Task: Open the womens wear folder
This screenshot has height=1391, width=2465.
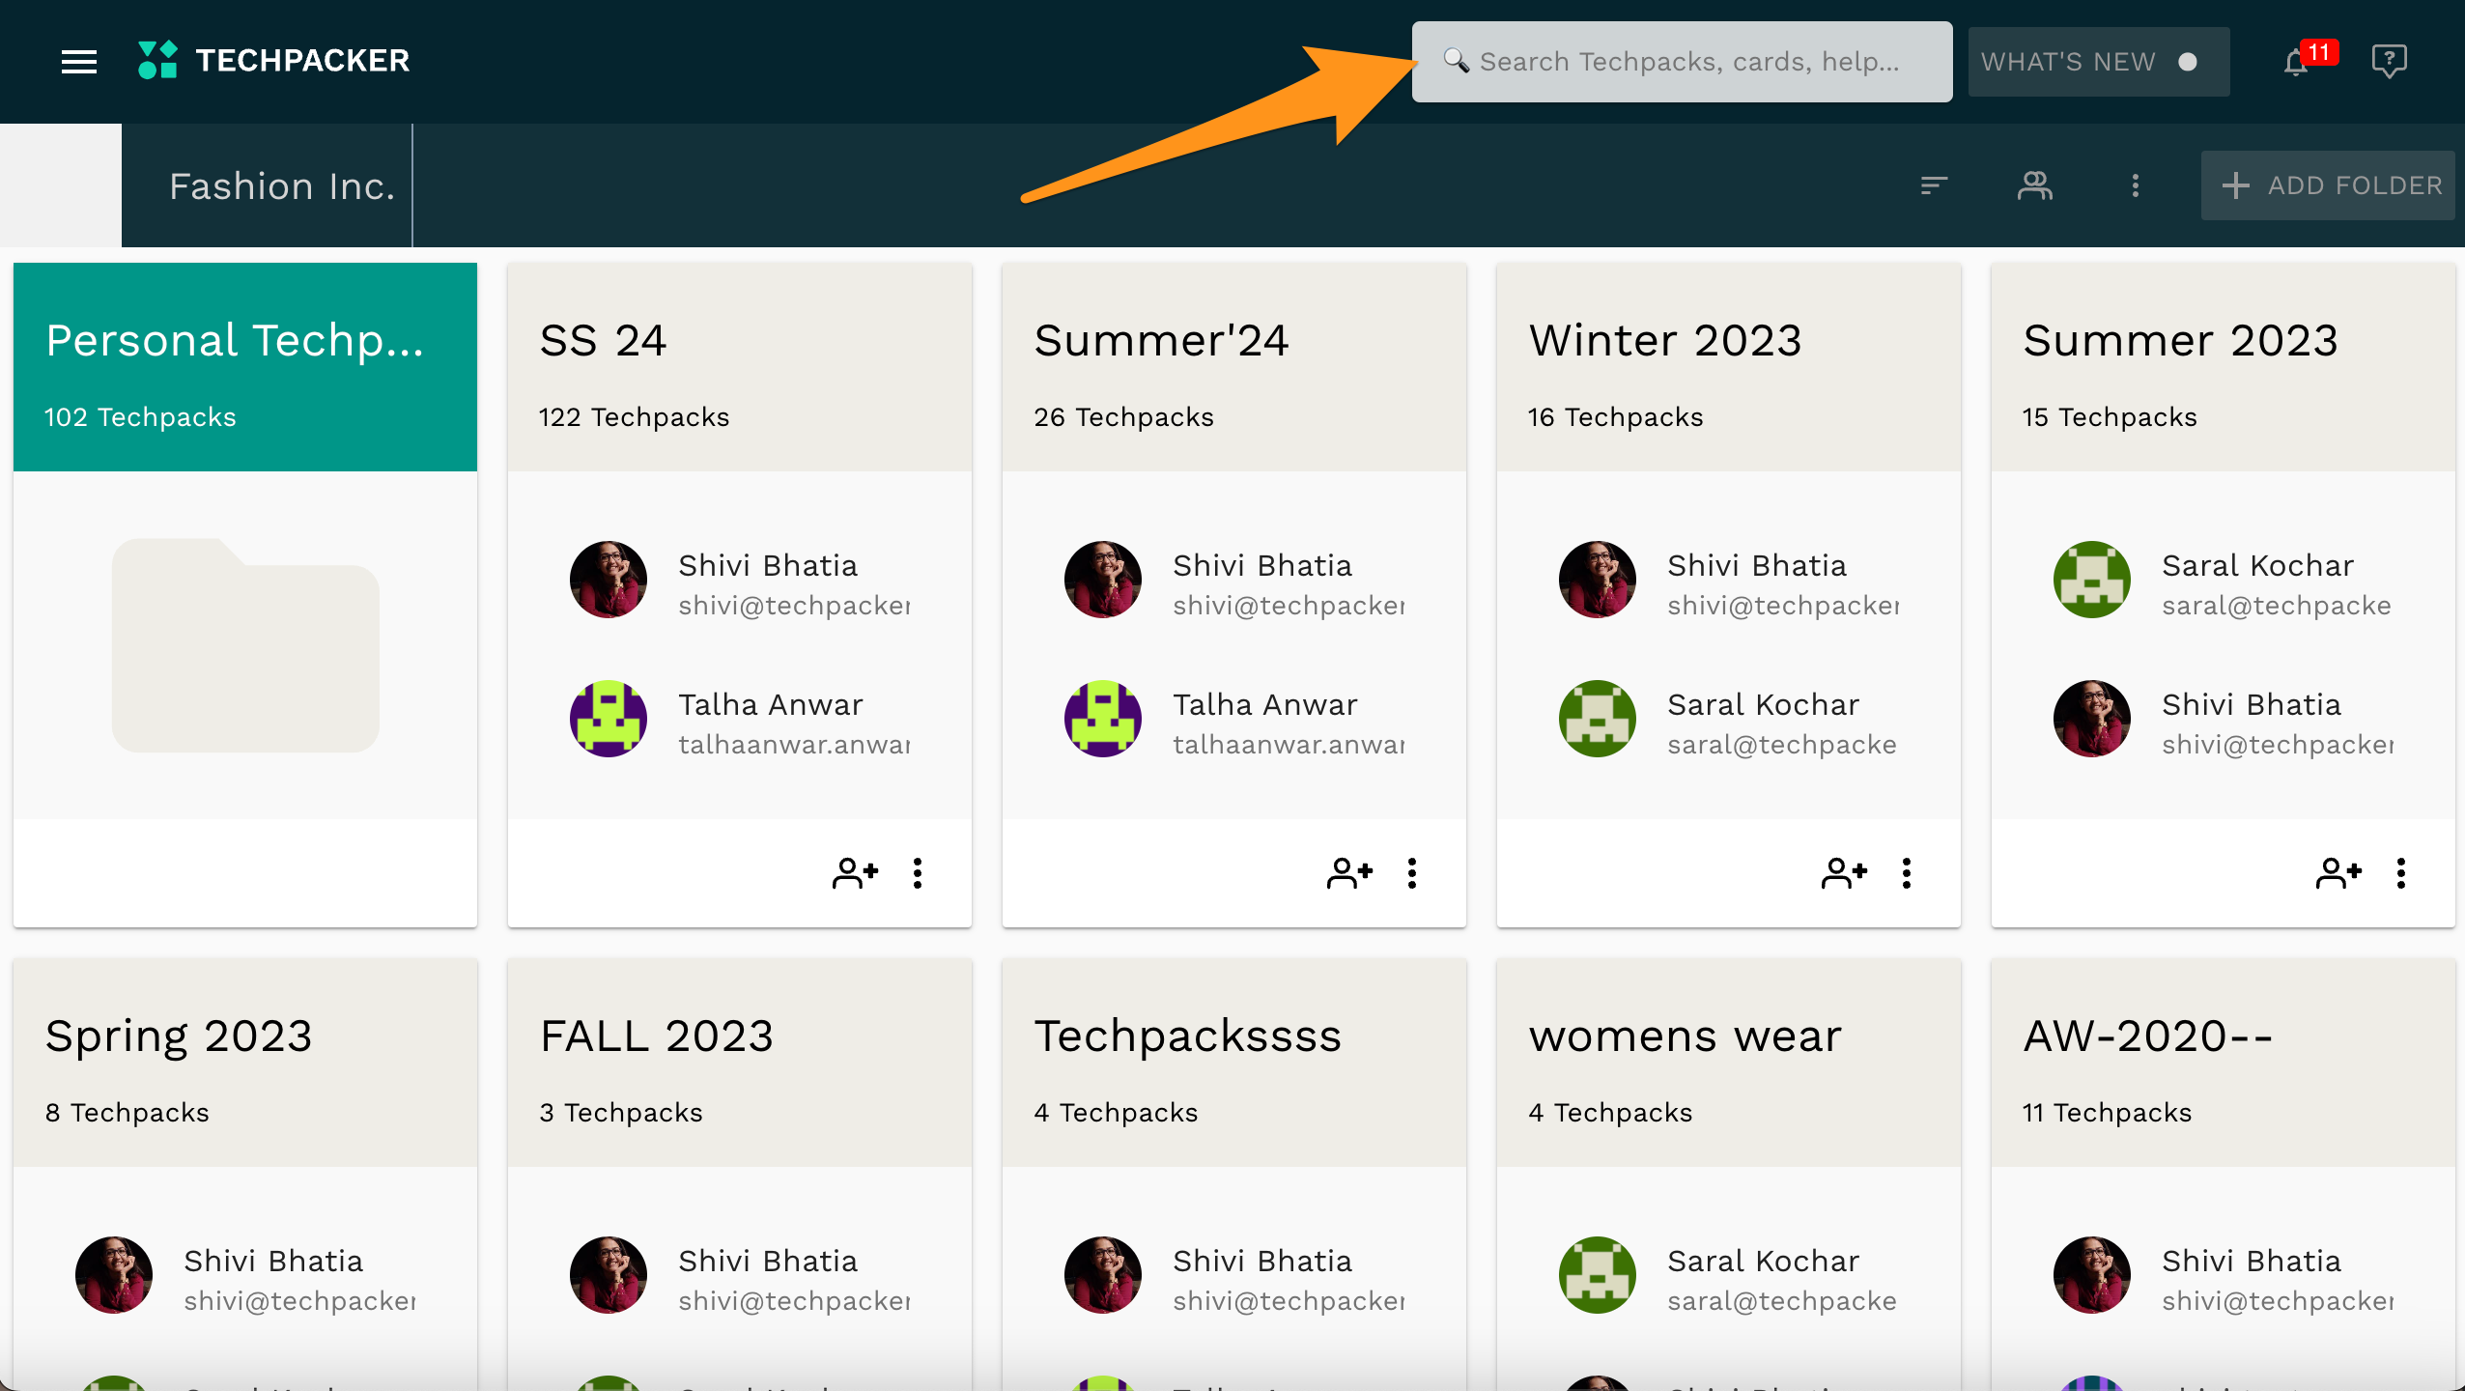Action: (x=1728, y=1063)
